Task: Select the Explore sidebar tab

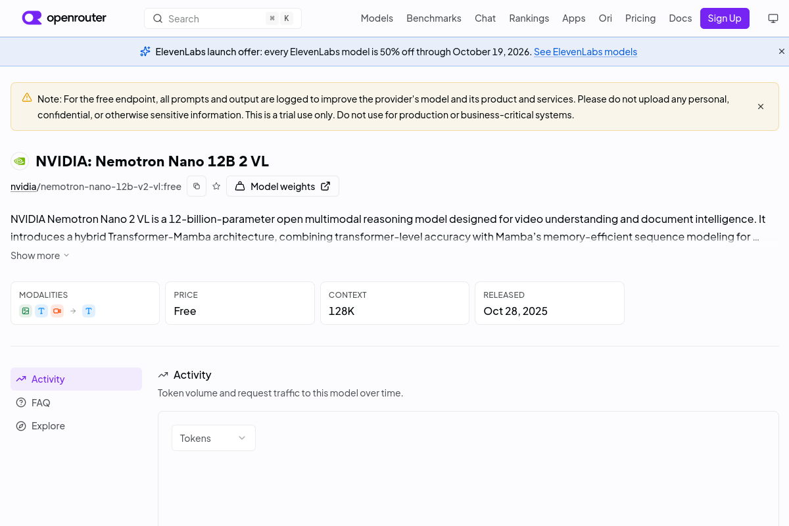Action: pos(76,426)
